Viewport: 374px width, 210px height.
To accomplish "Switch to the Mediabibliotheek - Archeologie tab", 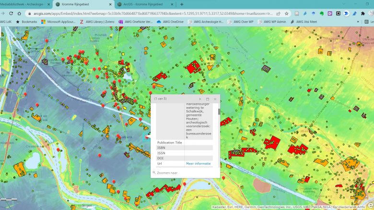I will point(22,4).
